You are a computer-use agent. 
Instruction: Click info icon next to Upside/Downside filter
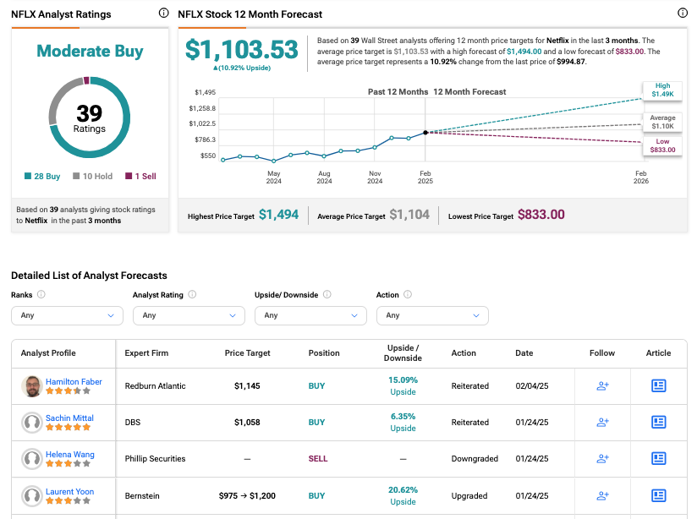coord(327,295)
